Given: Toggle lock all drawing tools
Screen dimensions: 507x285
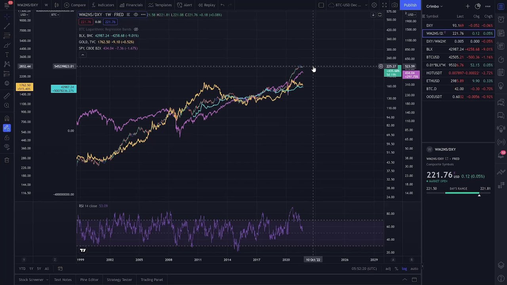Looking at the screenshot, I should [x=7, y=137].
